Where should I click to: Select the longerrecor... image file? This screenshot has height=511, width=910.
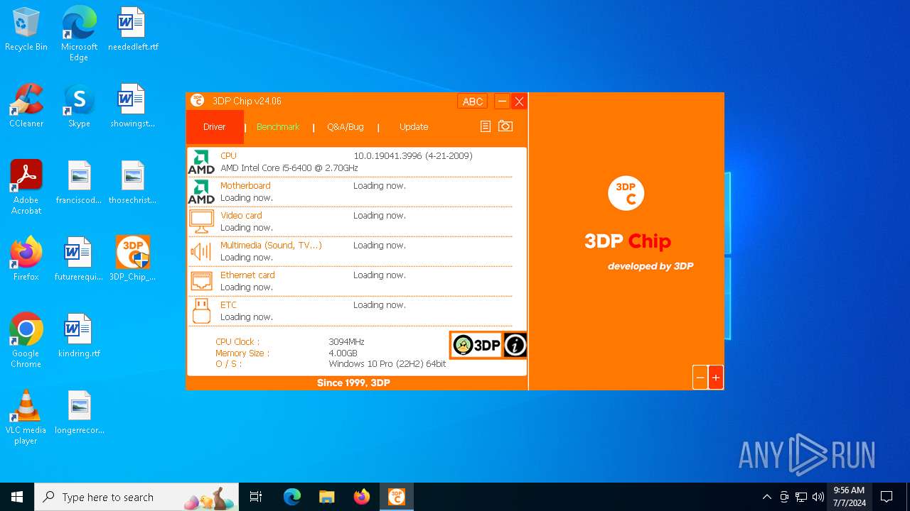[79, 413]
